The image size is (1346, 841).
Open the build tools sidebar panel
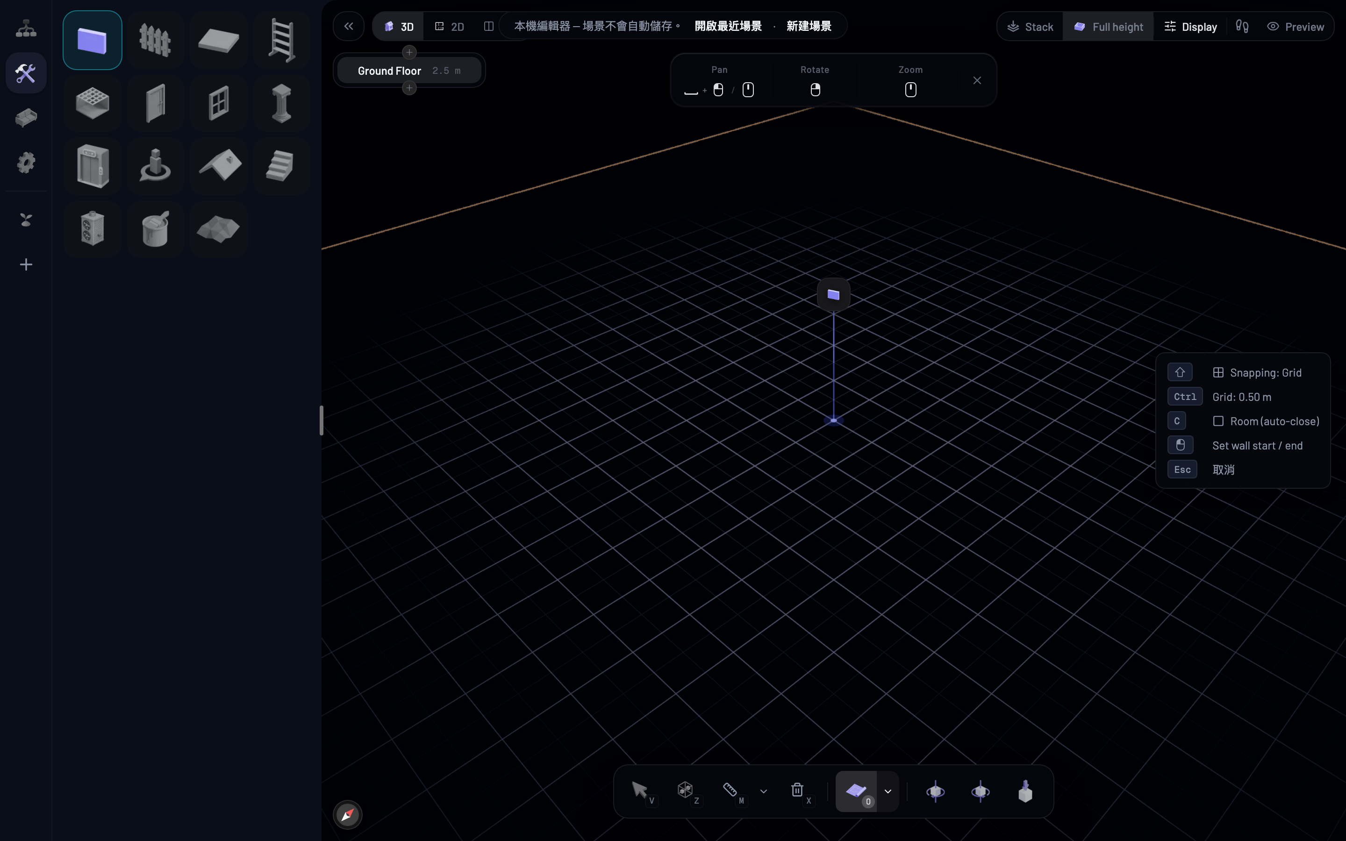point(26,73)
